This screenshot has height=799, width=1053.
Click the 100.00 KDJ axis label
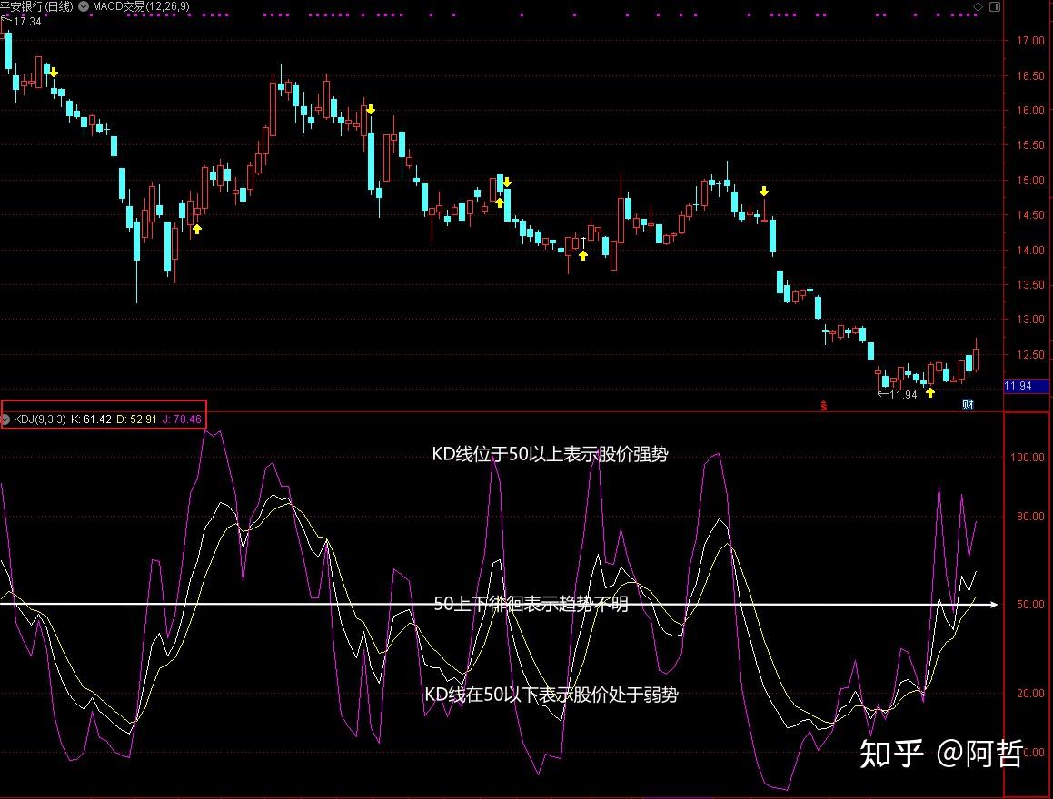tap(1028, 458)
